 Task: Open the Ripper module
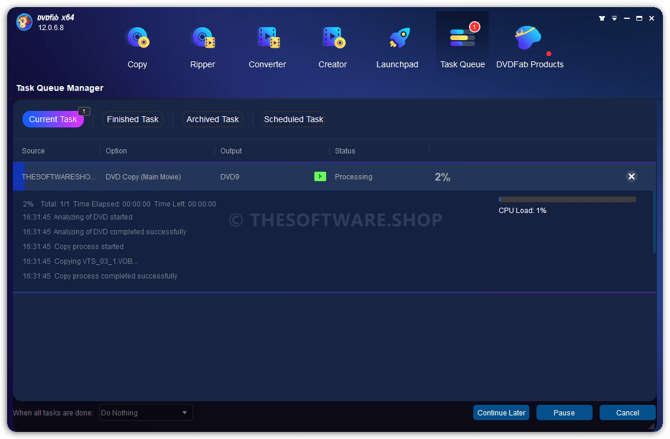[x=203, y=47]
